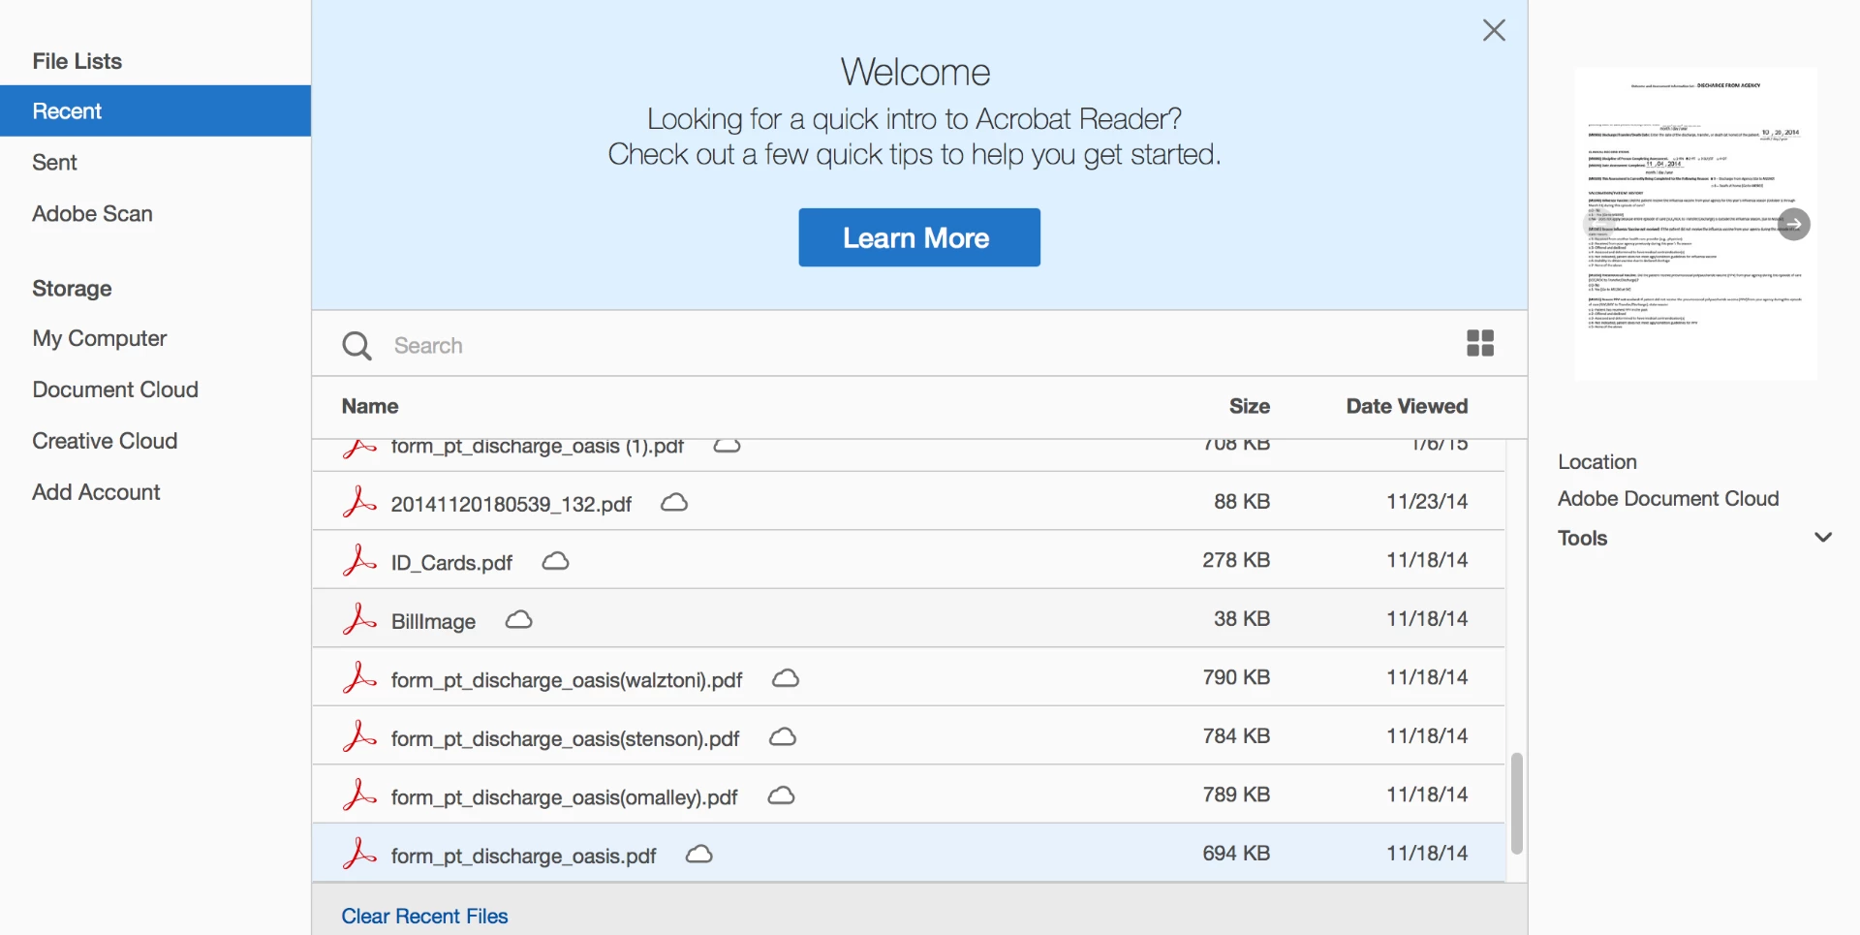Click the document preview thumbnail
The image size is (1860, 935).
[x=1695, y=223]
